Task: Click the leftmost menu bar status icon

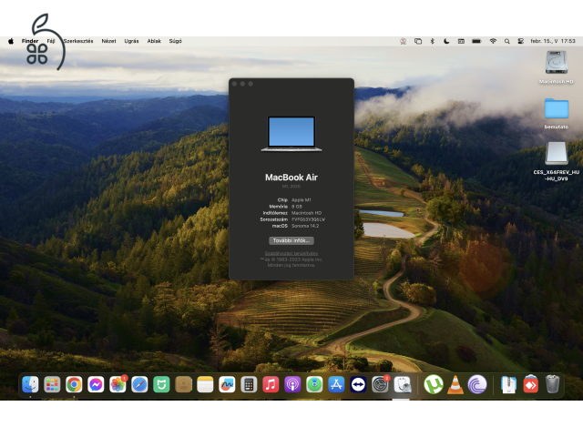Action: tap(403, 41)
